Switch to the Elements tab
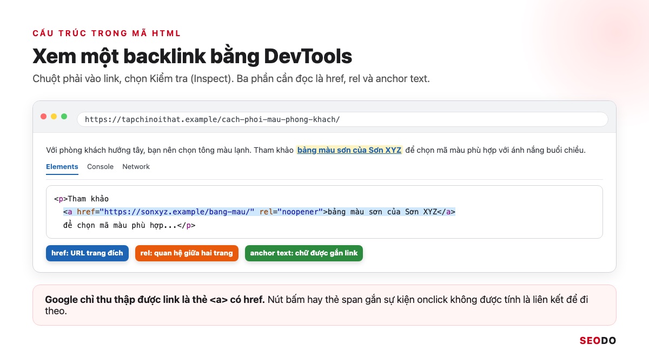 pyautogui.click(x=62, y=167)
